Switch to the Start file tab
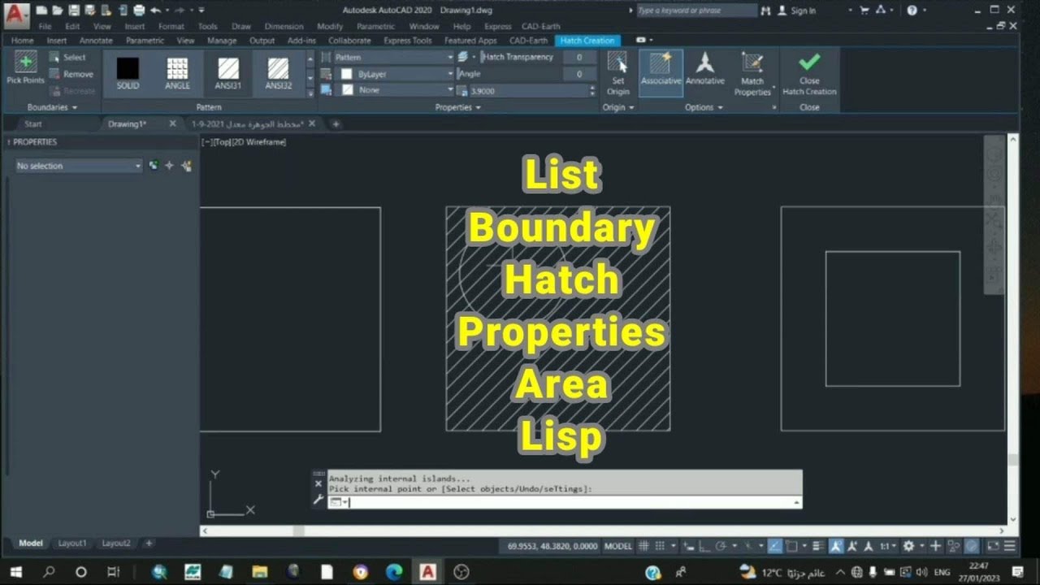The width and height of the screenshot is (1040, 585). pos(33,124)
